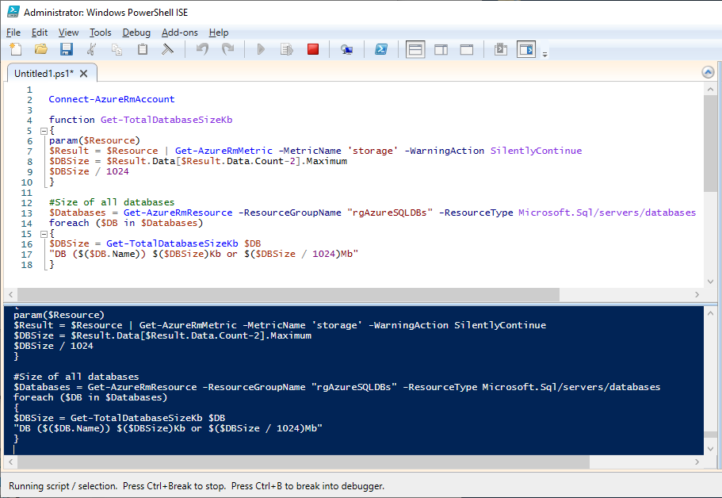
Task: Redo the last undone edit
Action: tap(228, 49)
